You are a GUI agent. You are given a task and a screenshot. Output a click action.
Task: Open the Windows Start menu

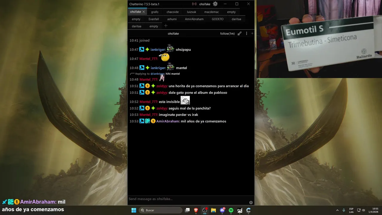134,210
